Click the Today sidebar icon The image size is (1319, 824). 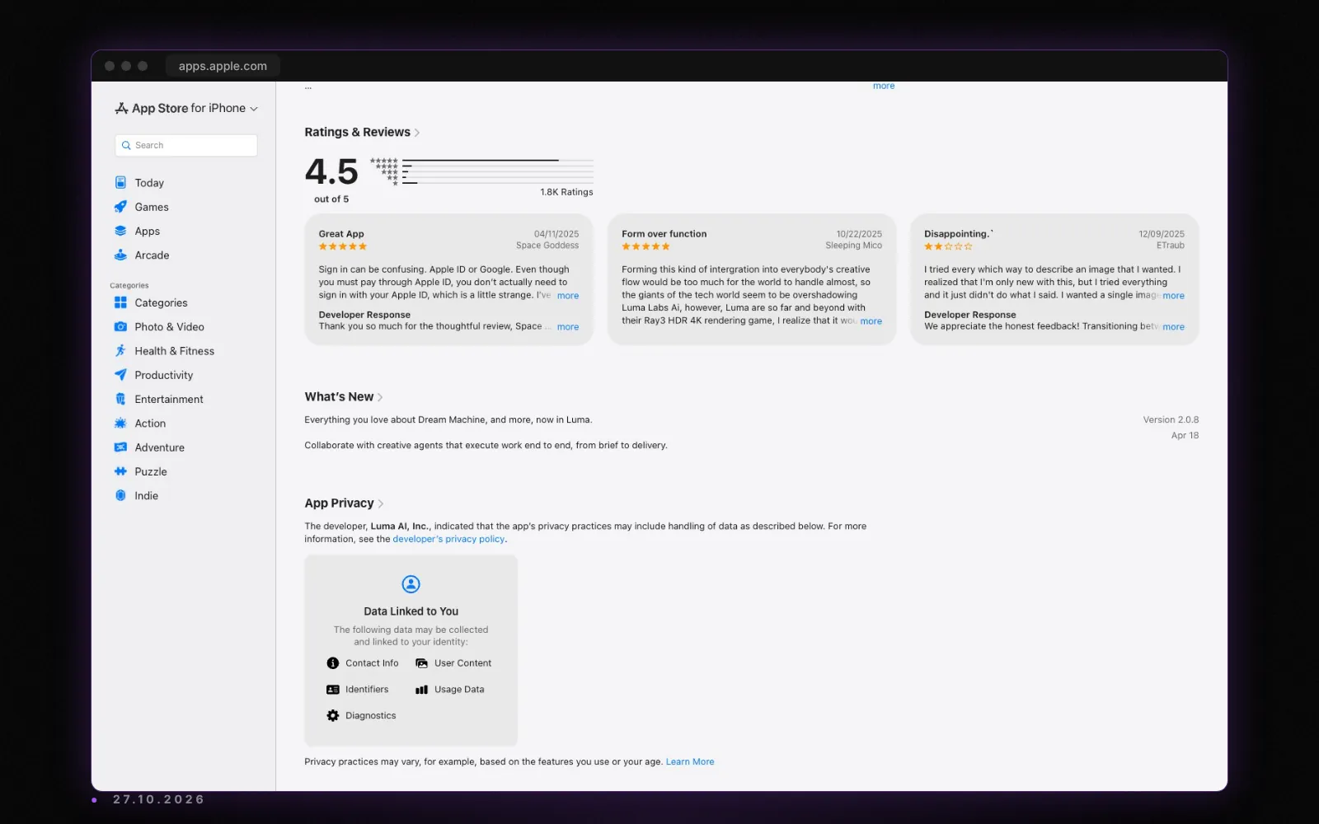[x=120, y=182]
